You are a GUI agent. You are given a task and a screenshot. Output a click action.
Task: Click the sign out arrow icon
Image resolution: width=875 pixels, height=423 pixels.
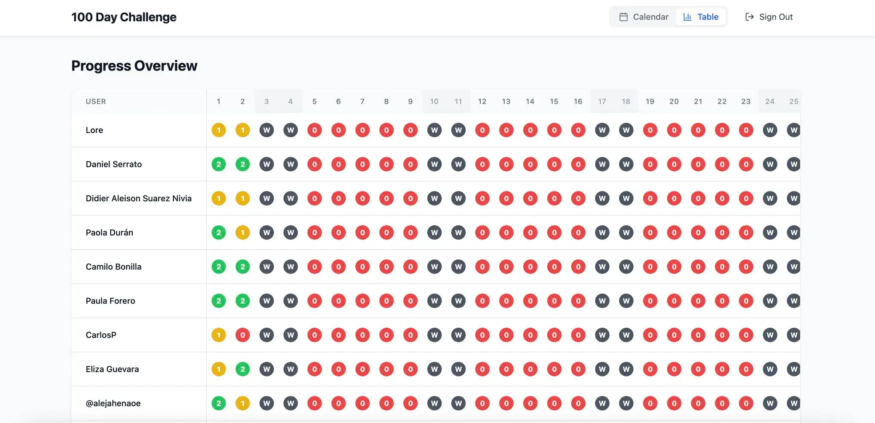point(749,17)
